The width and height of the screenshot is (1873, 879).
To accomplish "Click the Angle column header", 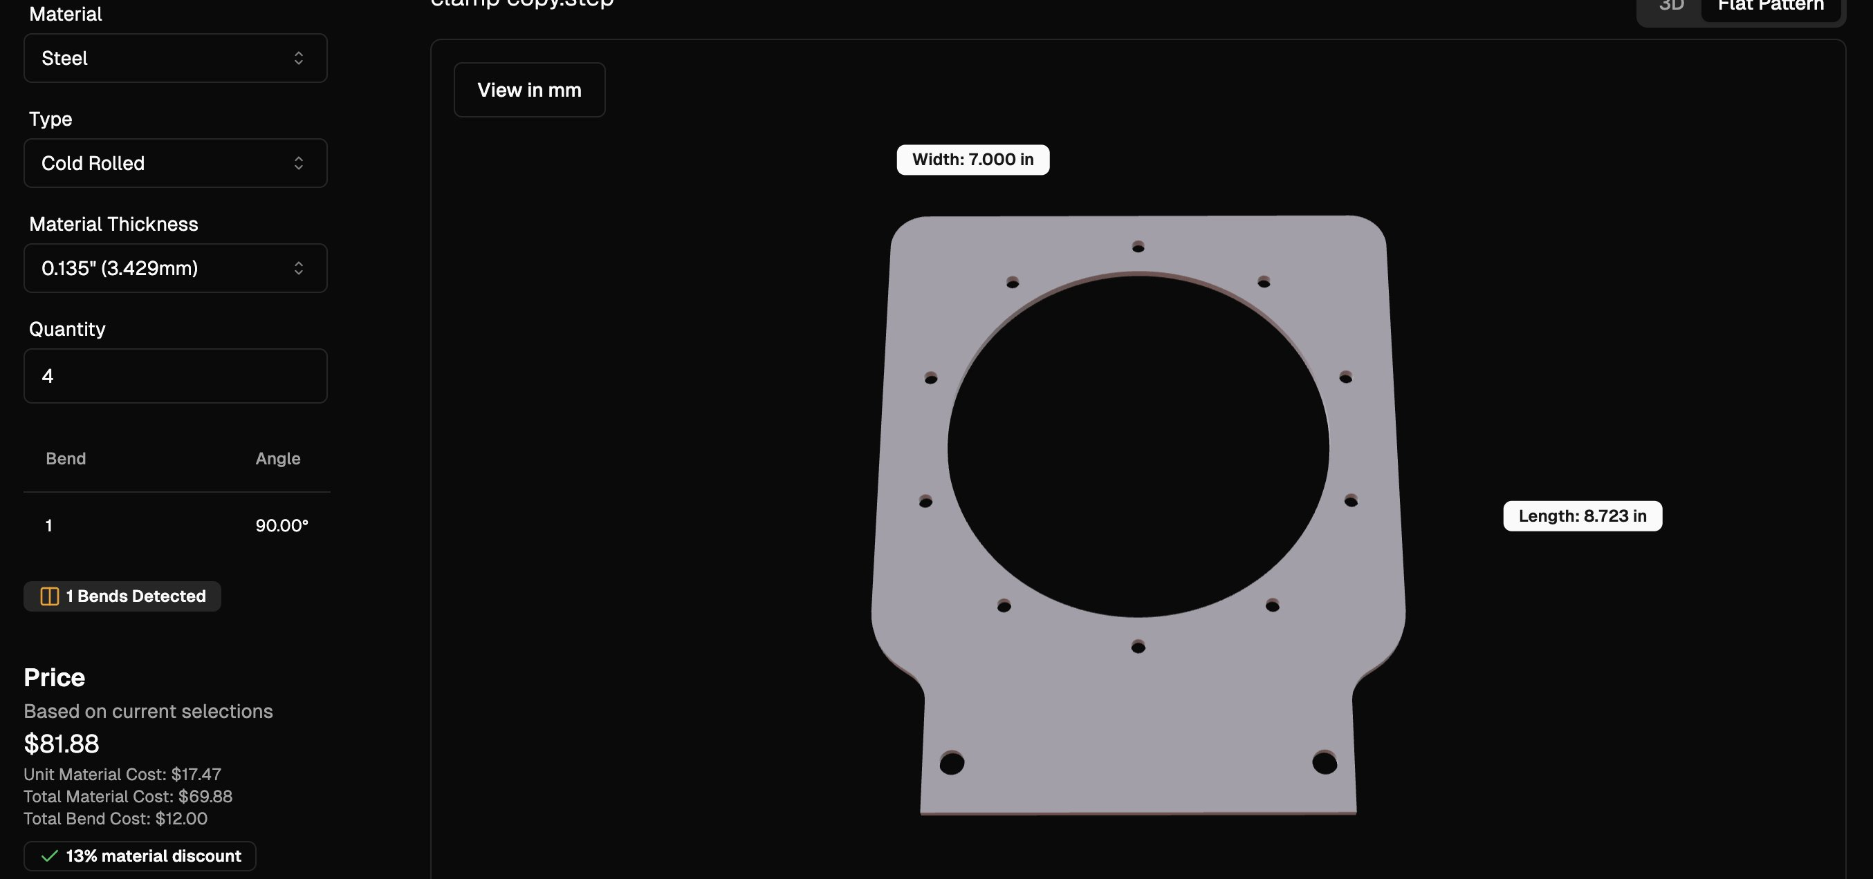I will (x=278, y=458).
